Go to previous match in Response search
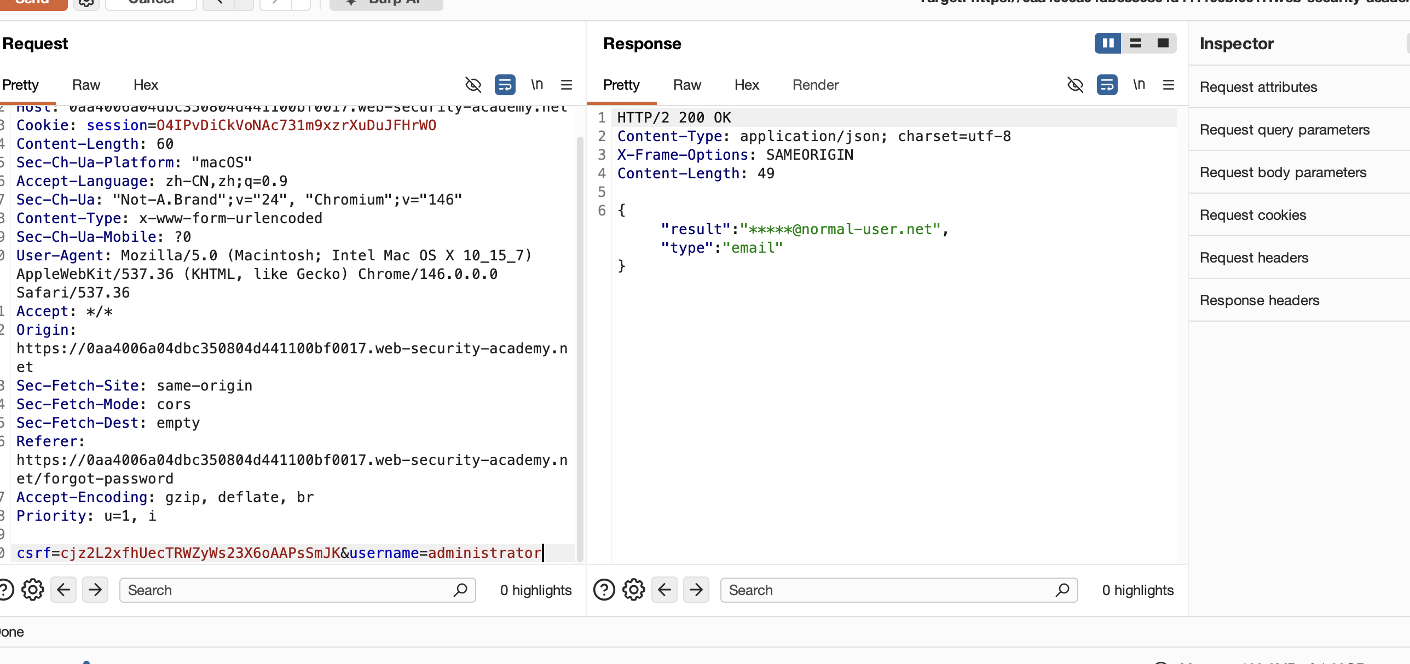Screen dimensions: 1410x664 pos(664,590)
